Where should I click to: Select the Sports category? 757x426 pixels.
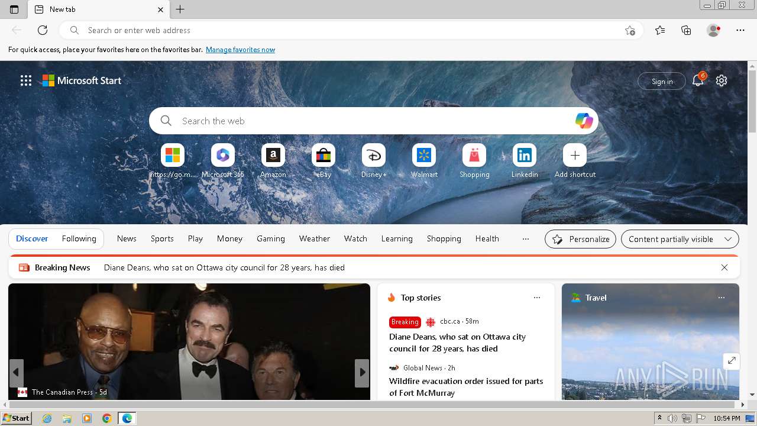162,239
